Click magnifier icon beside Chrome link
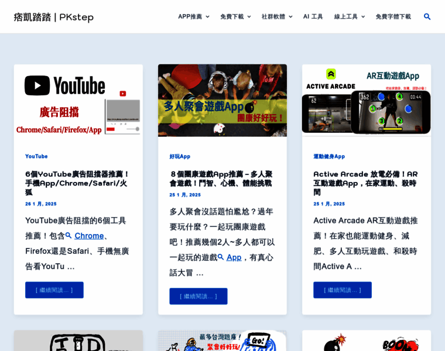 pos(69,235)
